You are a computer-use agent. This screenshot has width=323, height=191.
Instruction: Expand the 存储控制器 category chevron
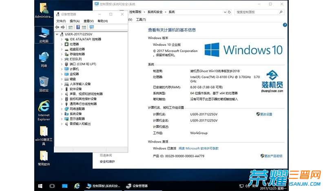pyautogui.click(x=62, y=54)
